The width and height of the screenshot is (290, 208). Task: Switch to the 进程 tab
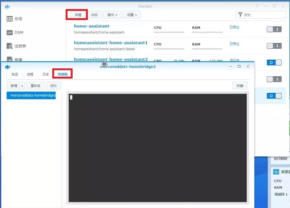[30, 74]
